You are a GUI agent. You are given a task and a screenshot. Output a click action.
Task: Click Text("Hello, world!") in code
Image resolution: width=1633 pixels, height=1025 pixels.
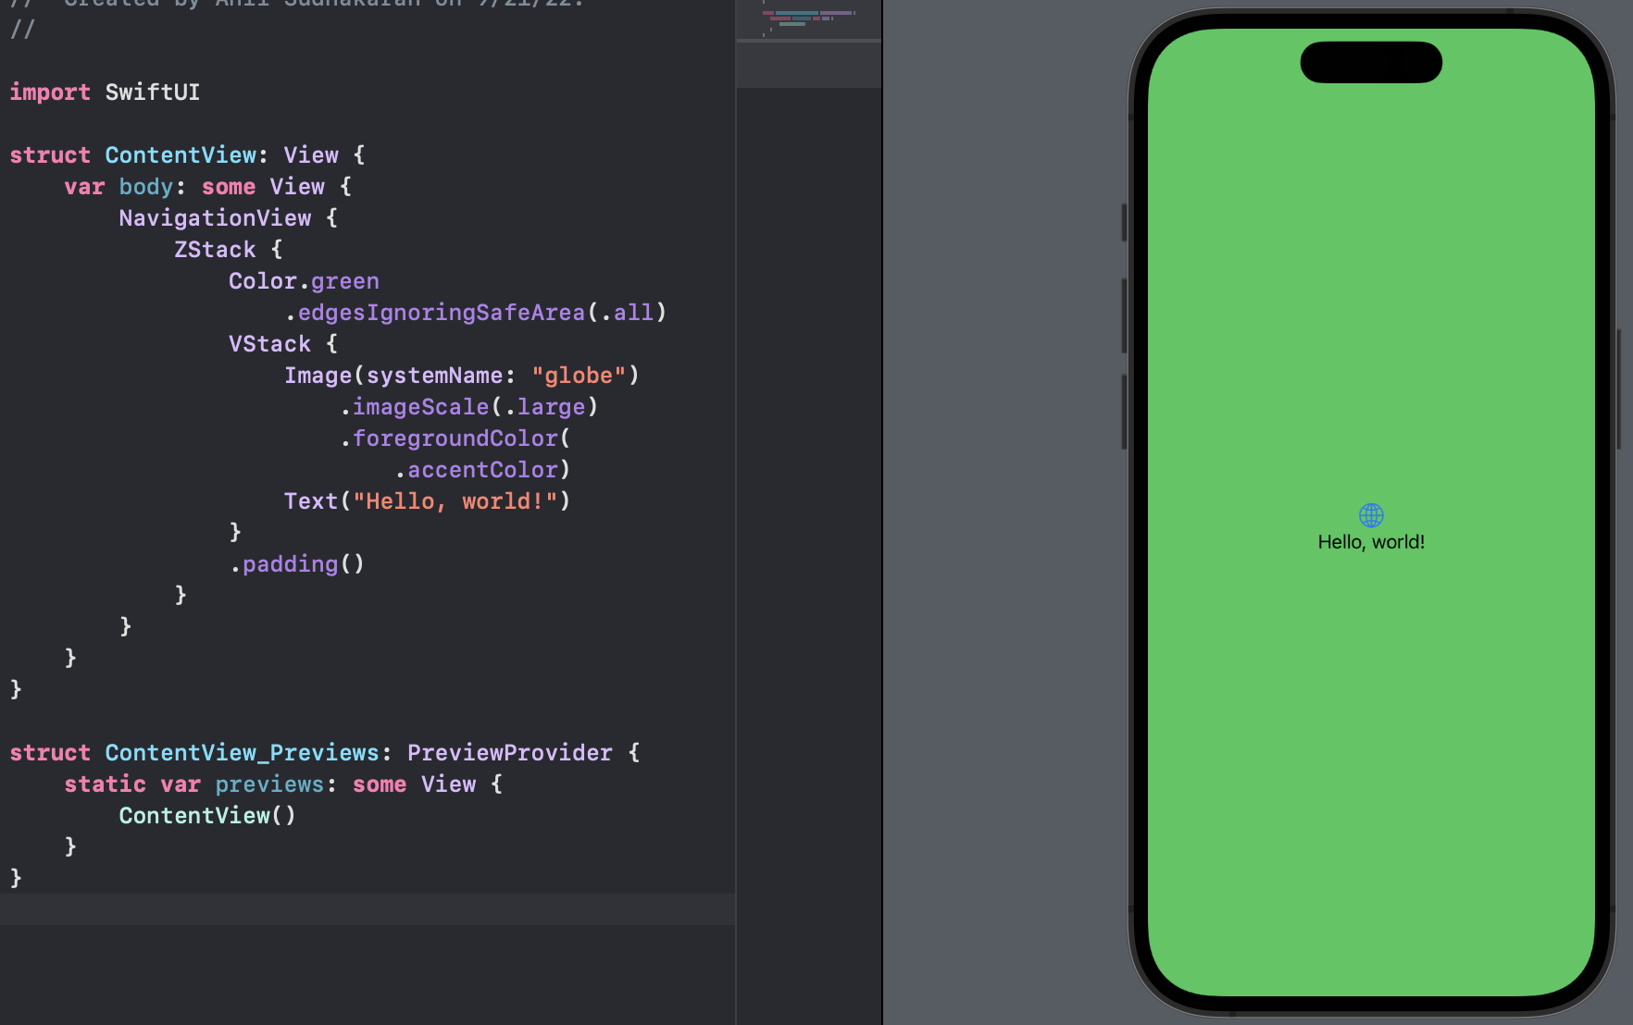click(427, 500)
